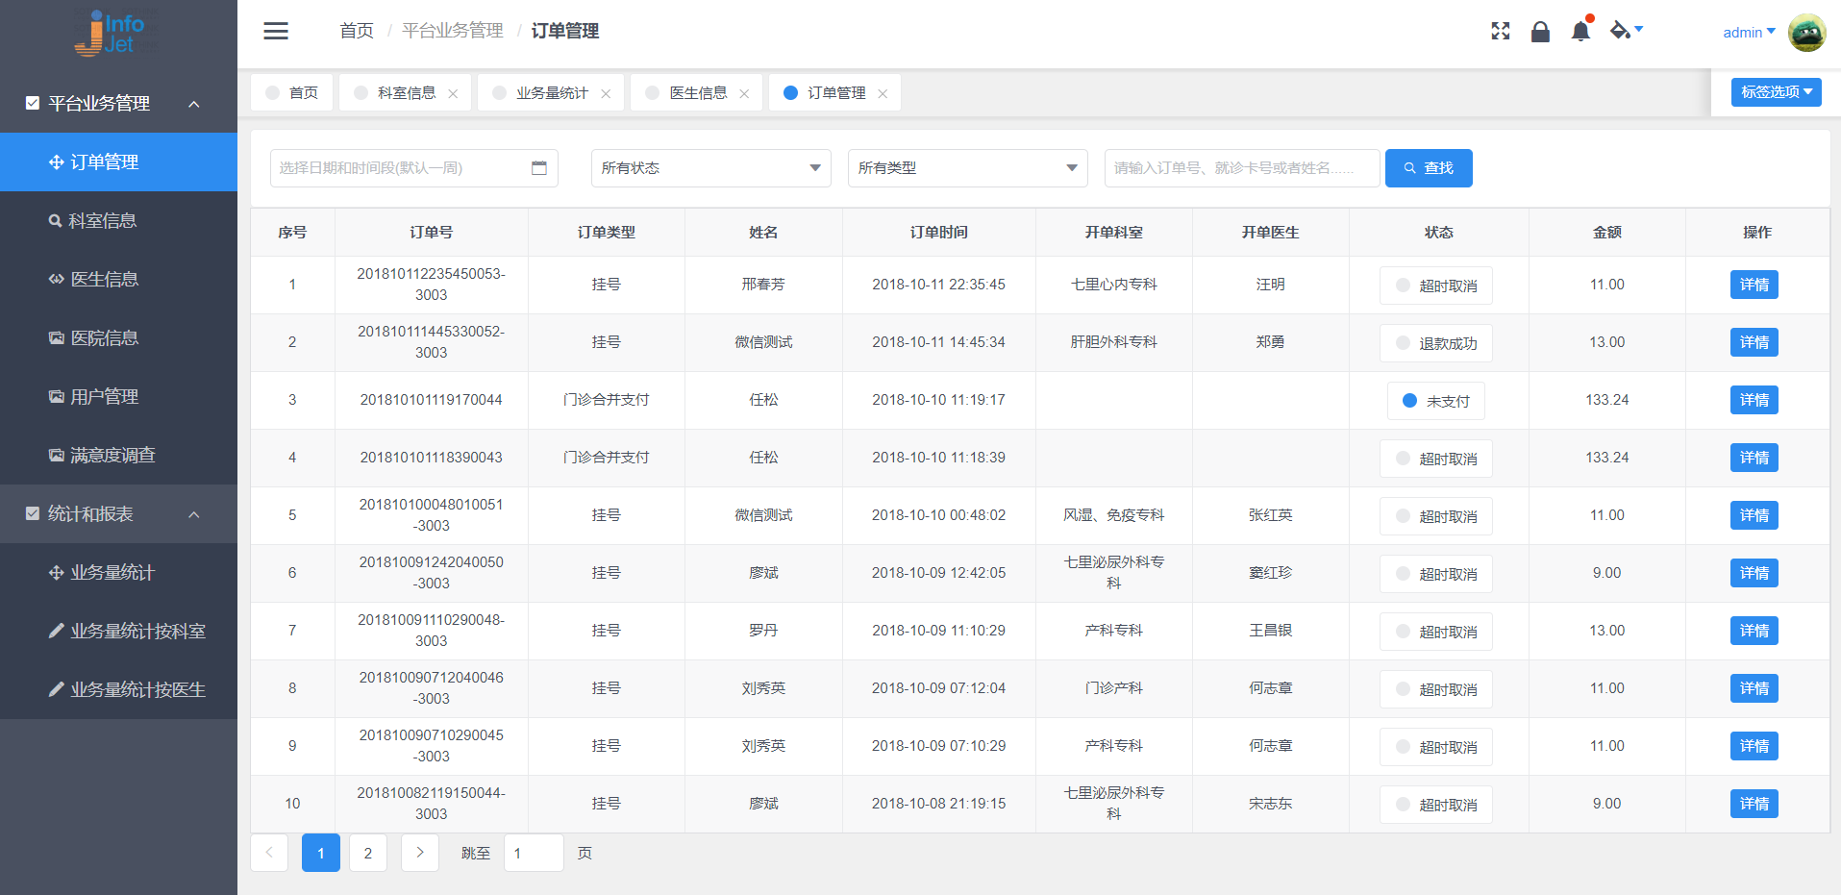Screen dimensions: 1841x895
Task: Toggle the 平台业务管理 checkbox
Action: [x=33, y=103]
